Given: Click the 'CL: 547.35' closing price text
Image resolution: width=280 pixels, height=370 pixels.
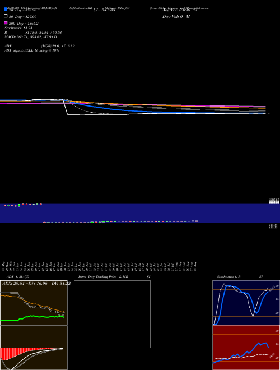Looking at the screenshot, I should coord(104,10).
